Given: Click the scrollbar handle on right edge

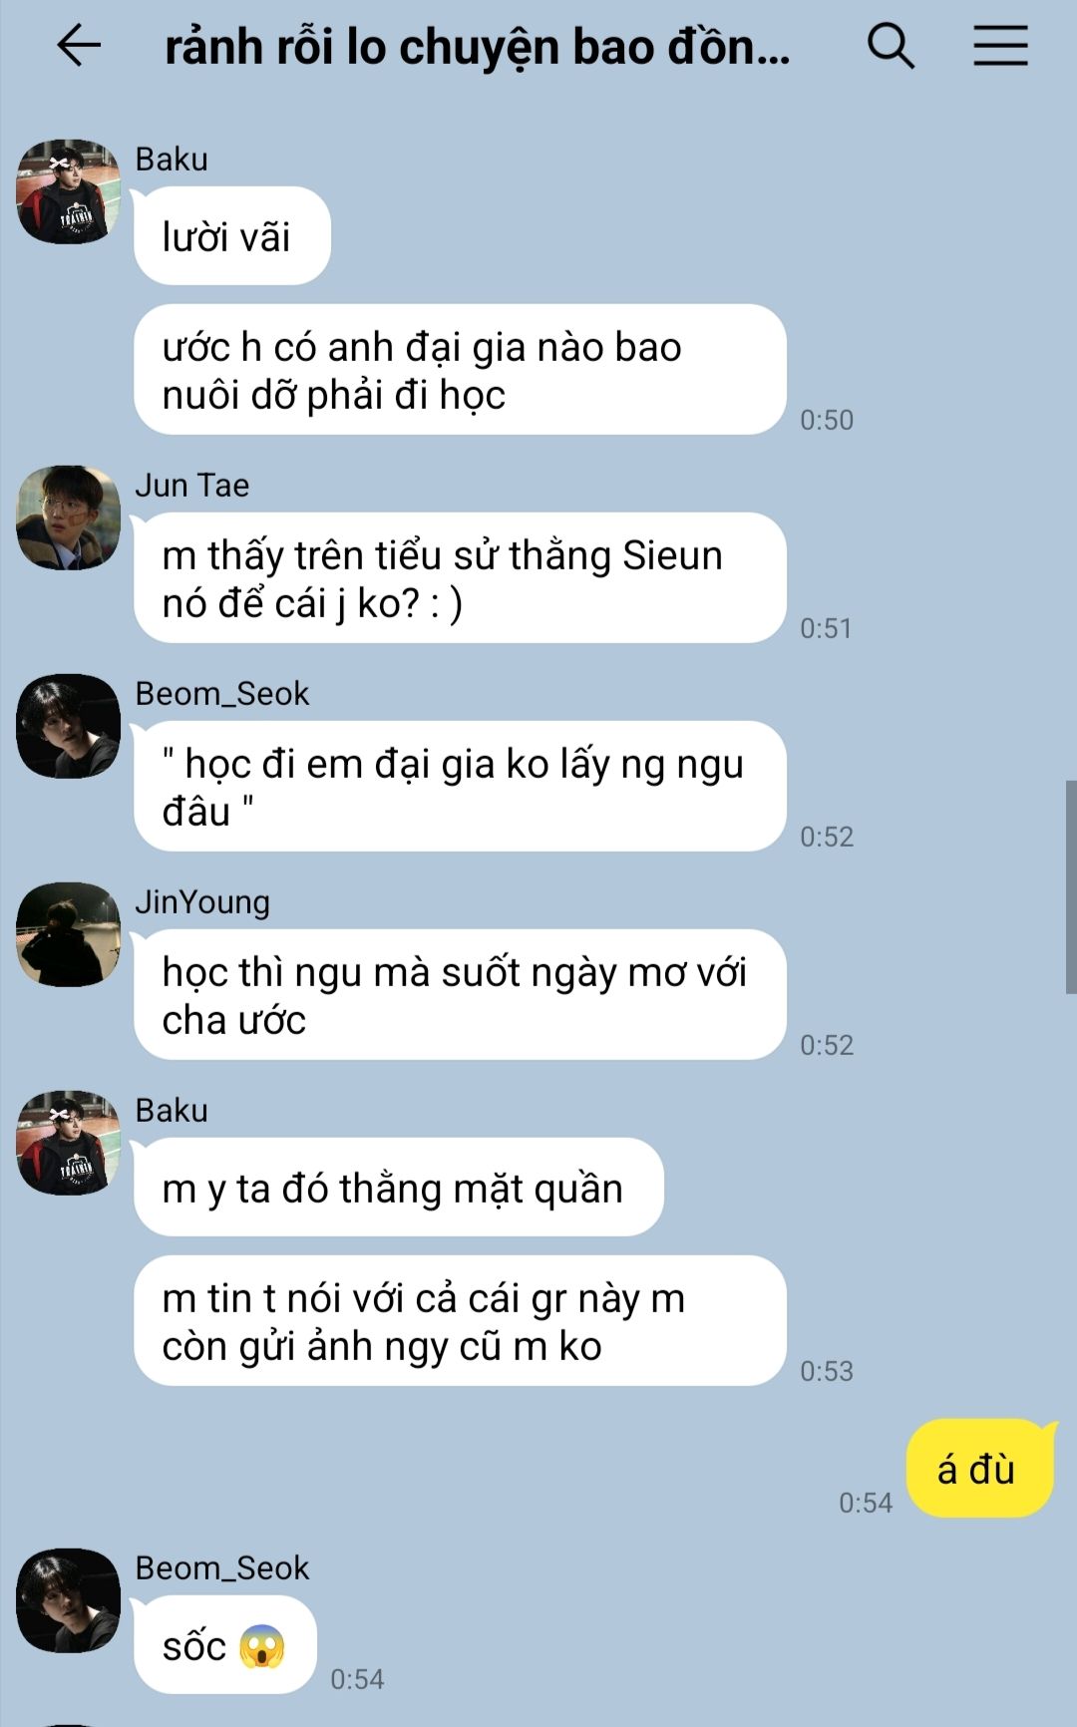Looking at the screenshot, I should pyautogui.click(x=1071, y=887).
